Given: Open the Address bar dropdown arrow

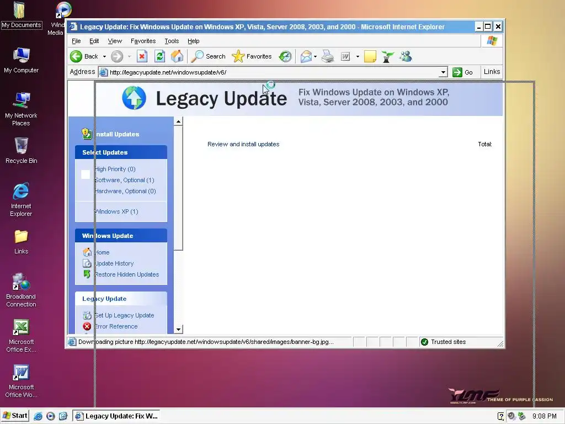Looking at the screenshot, I should tap(443, 72).
